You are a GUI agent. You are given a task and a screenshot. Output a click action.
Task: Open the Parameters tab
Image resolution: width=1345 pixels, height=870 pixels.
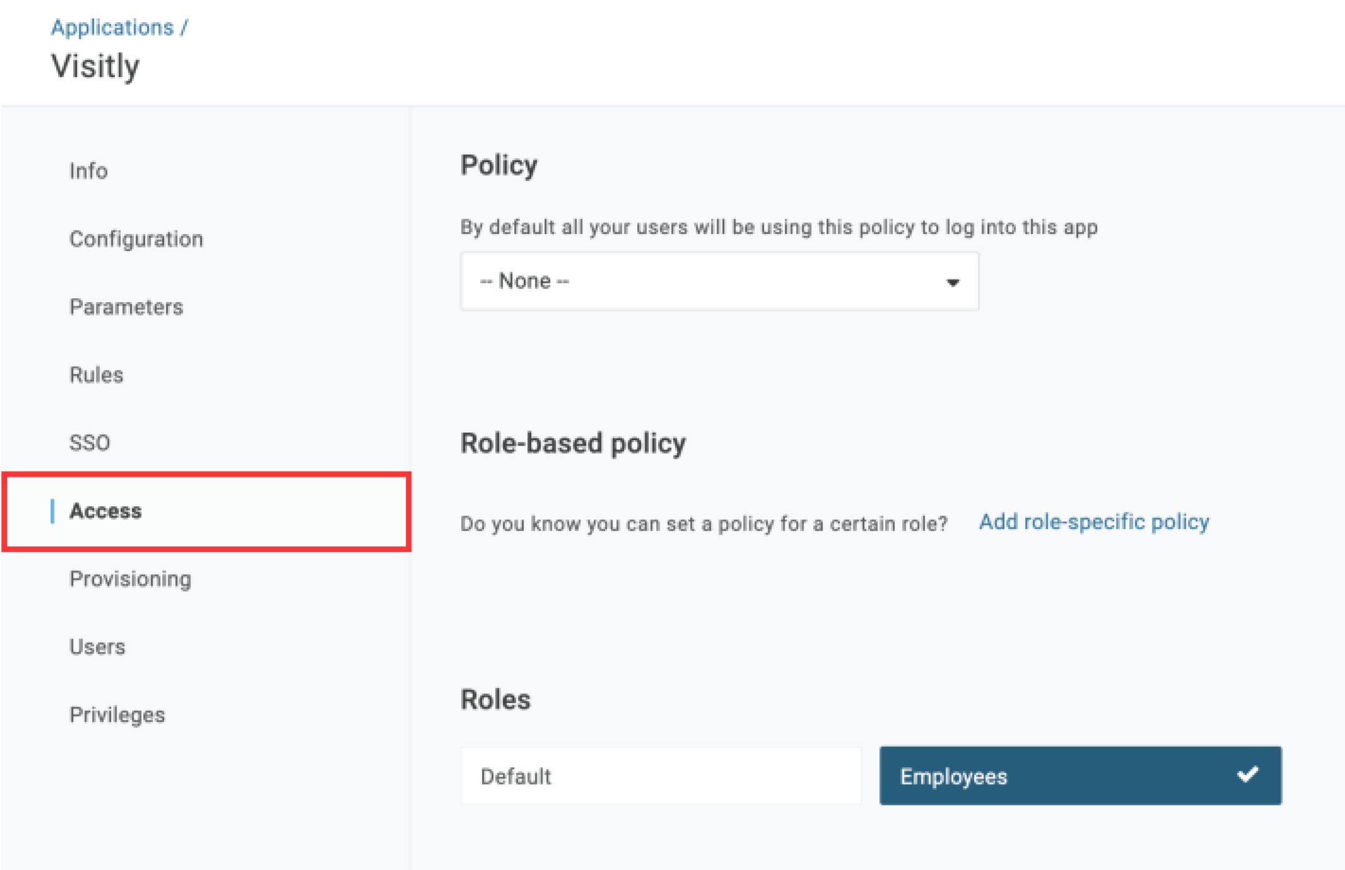pyautogui.click(x=126, y=307)
